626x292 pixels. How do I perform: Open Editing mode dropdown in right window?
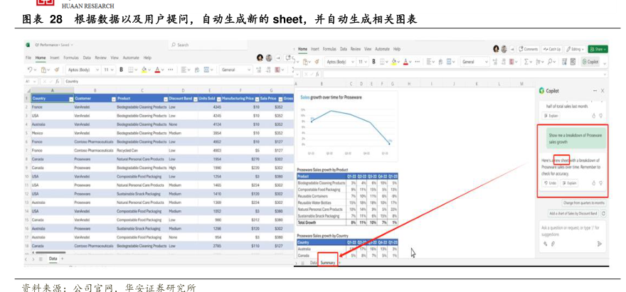[575, 49]
